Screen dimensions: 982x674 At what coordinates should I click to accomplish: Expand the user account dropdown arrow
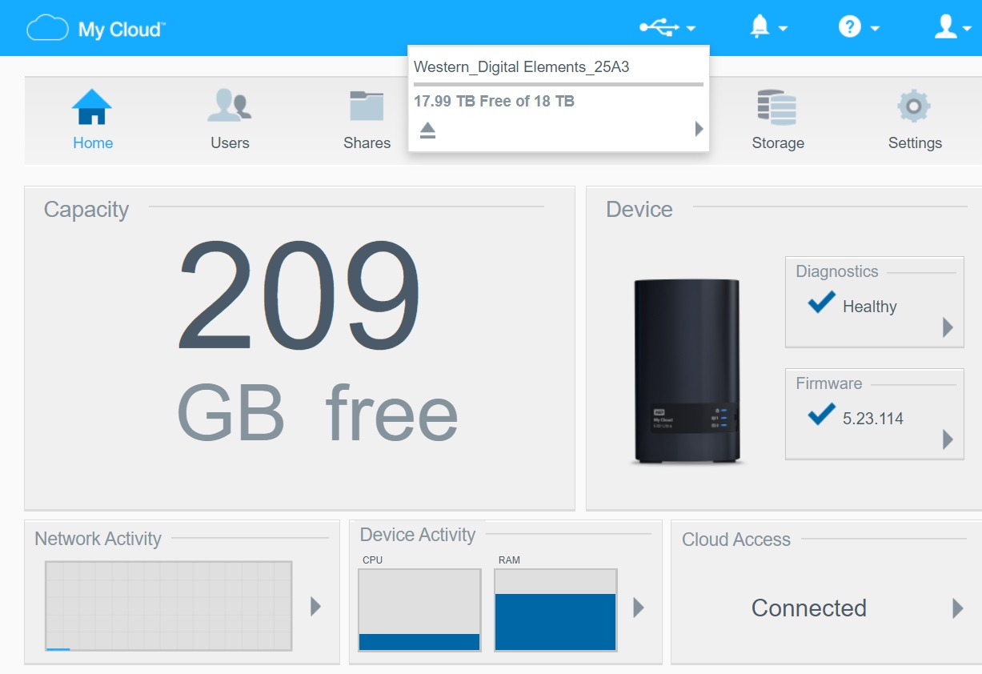pos(967,29)
